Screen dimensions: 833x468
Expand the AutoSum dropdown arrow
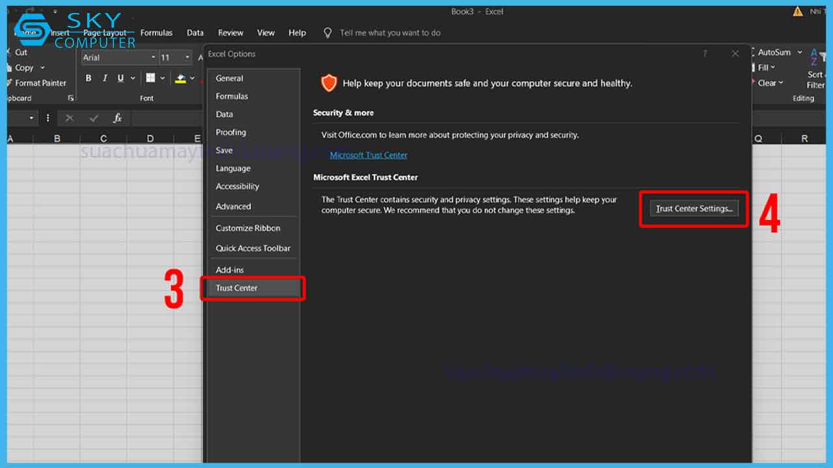coord(800,52)
